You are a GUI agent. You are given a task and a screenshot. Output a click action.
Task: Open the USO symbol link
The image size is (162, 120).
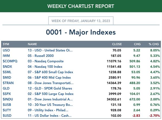point(6,50)
